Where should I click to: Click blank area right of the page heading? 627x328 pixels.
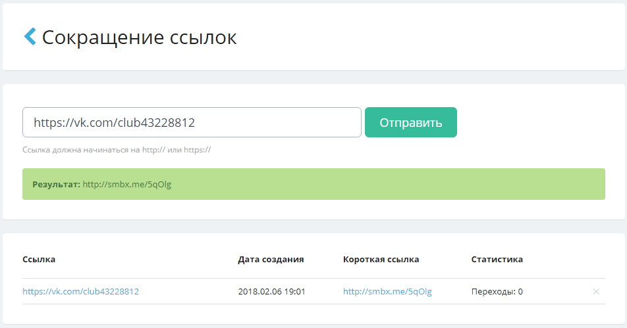click(428, 37)
